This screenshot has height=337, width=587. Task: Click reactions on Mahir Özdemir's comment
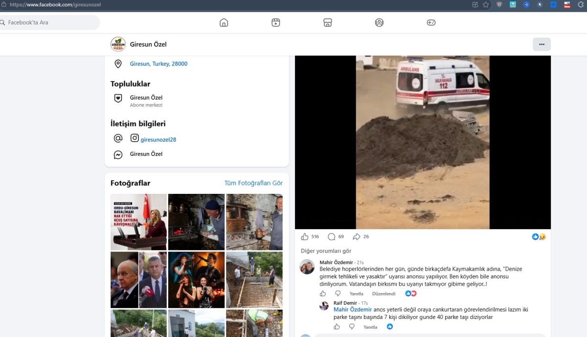point(411,294)
